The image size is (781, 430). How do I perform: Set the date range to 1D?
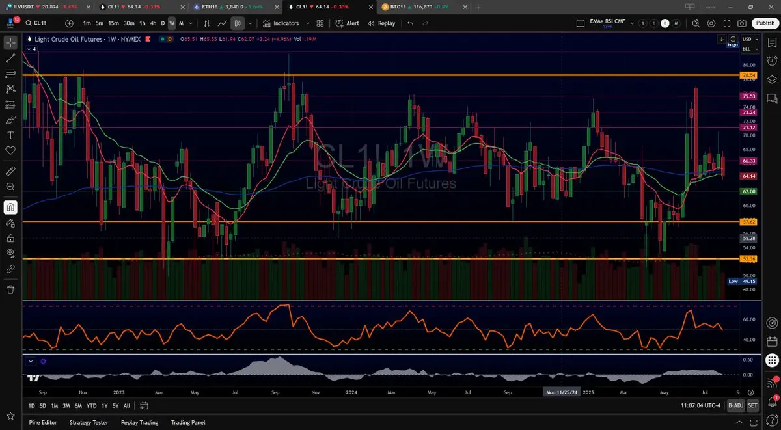pyautogui.click(x=33, y=406)
